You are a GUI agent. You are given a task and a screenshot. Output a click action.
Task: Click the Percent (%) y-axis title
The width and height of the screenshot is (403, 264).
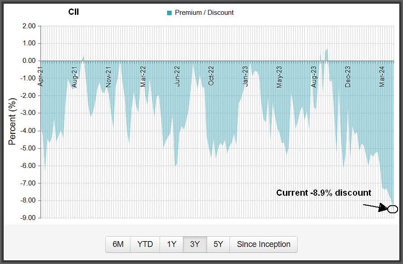(x=12, y=122)
